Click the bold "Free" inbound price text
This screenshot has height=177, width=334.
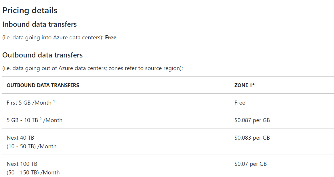click(111, 38)
